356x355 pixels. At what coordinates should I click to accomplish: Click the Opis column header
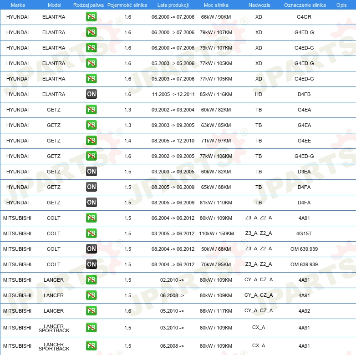tap(341, 5)
